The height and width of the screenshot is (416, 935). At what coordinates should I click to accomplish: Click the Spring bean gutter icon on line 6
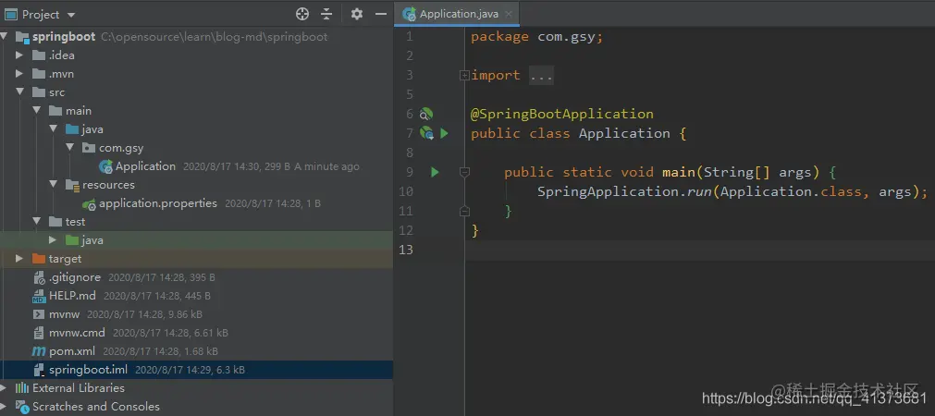[426, 114]
